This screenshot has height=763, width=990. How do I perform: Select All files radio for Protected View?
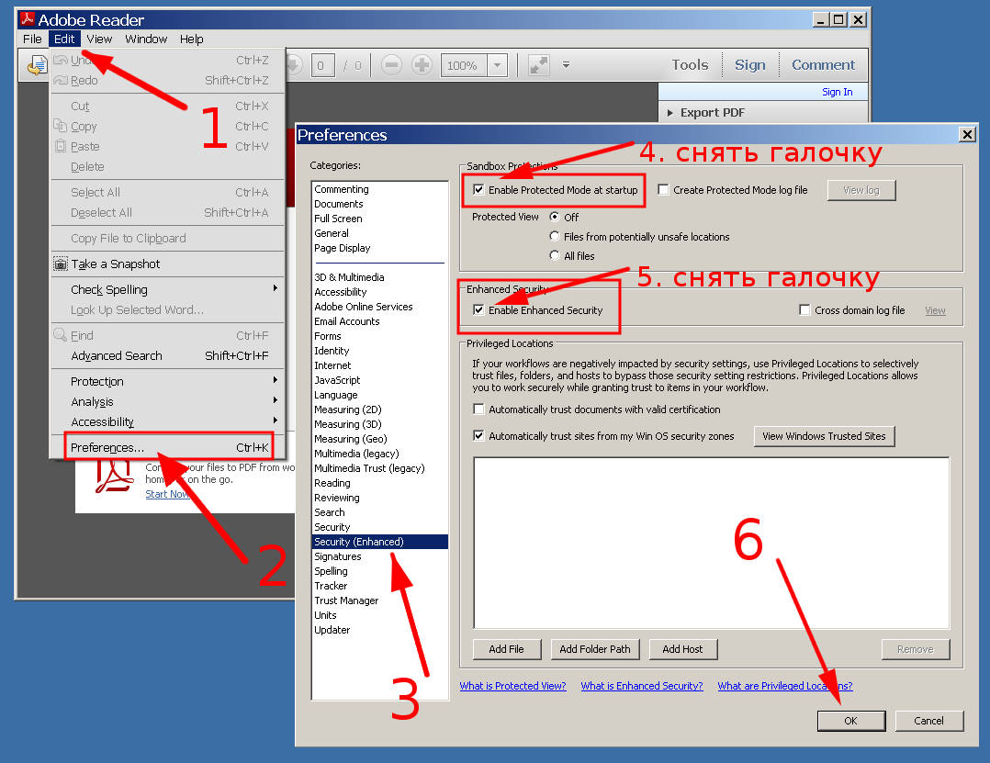555,255
